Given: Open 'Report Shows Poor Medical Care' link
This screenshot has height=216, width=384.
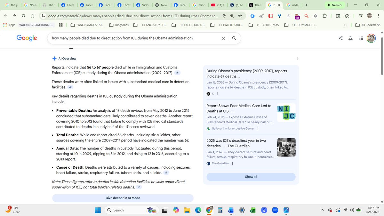Looking at the screenshot, I should point(239,108).
